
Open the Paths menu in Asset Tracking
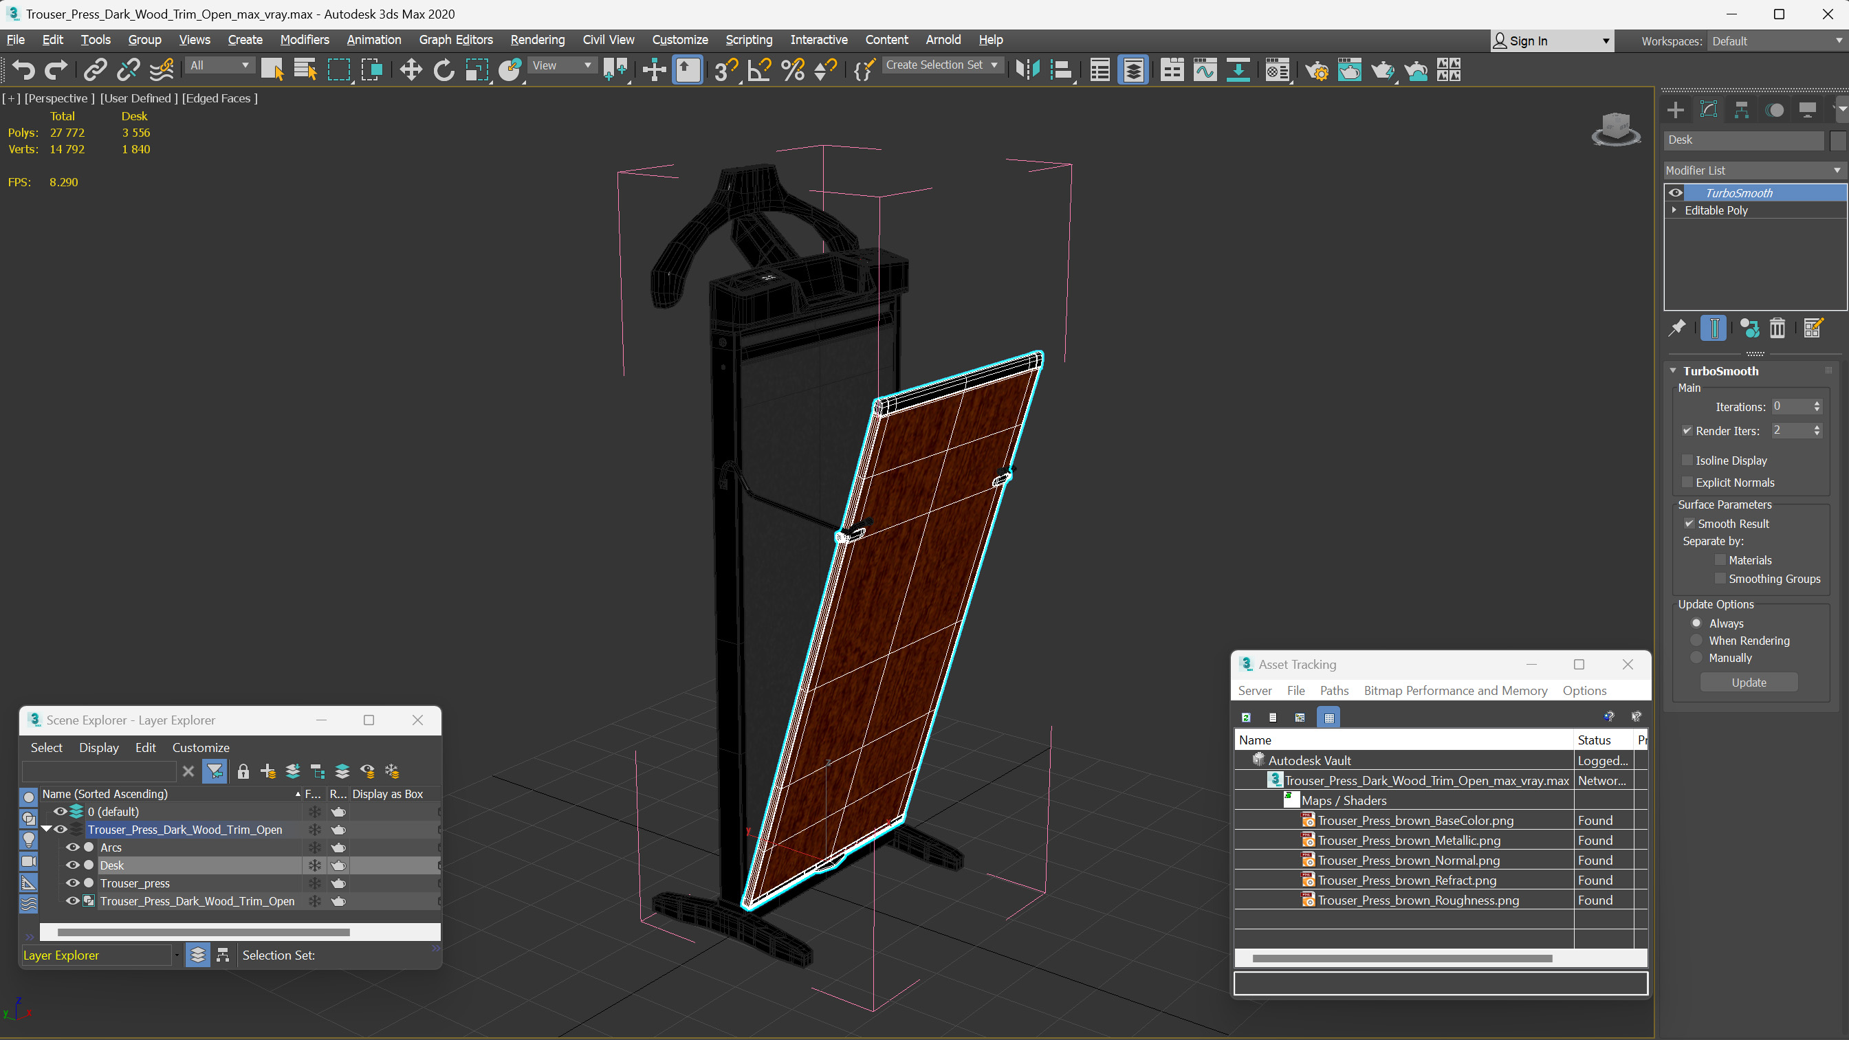[1334, 690]
